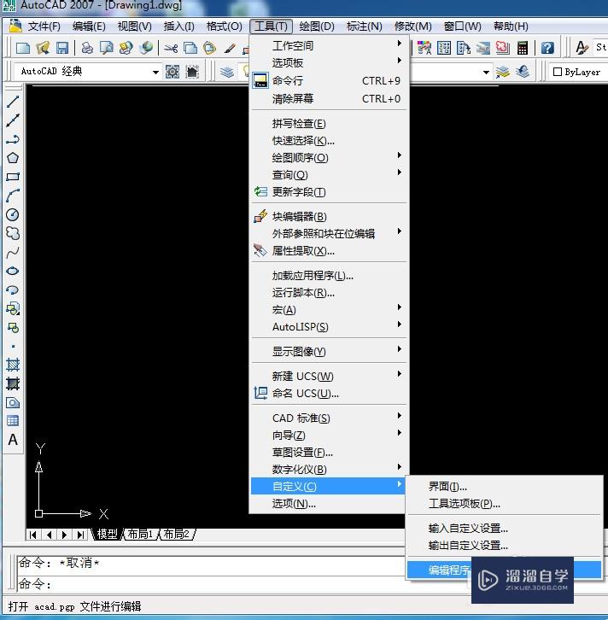Switch to the 布局2 tab

176,535
